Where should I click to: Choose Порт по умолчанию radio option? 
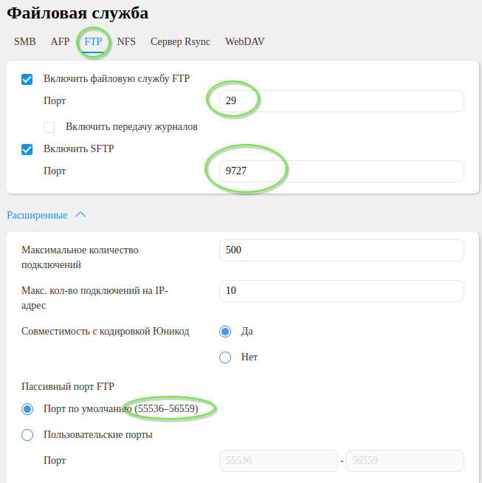point(27,409)
